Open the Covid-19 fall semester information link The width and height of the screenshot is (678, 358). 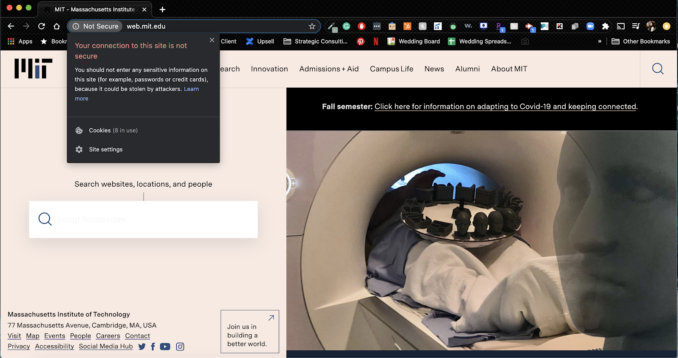(x=505, y=107)
